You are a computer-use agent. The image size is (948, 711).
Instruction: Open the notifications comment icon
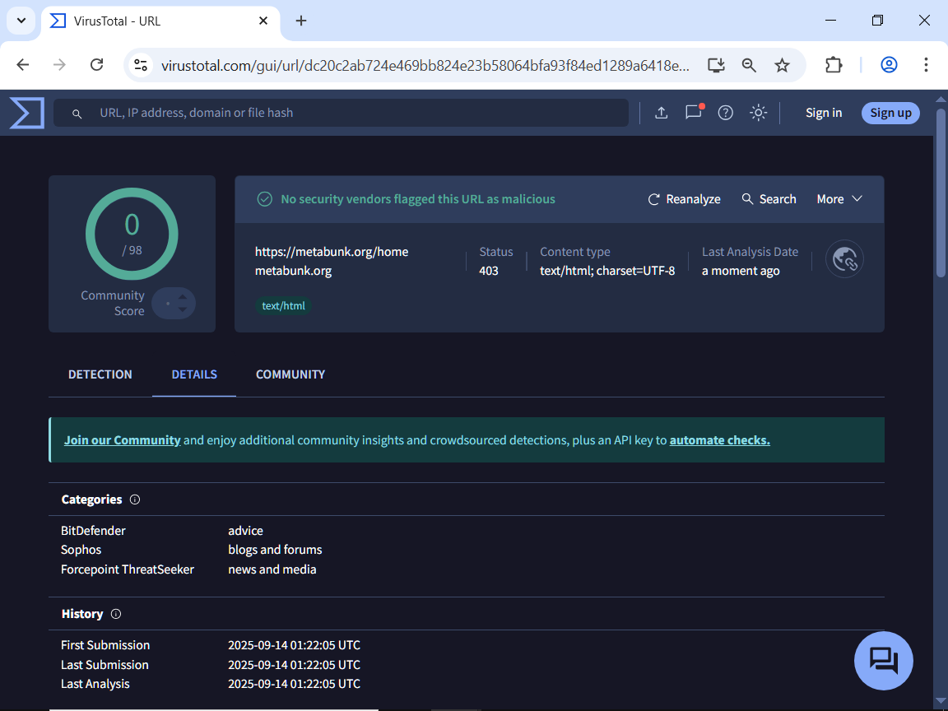click(x=693, y=113)
